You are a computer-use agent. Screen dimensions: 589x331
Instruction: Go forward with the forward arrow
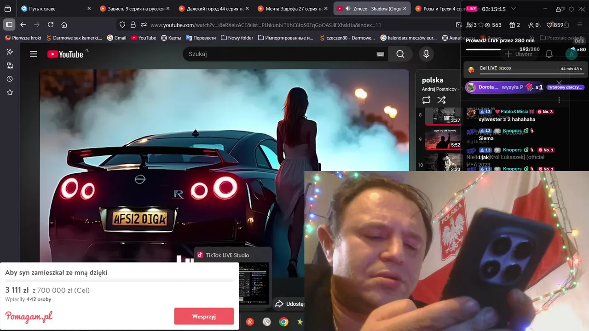[37, 25]
